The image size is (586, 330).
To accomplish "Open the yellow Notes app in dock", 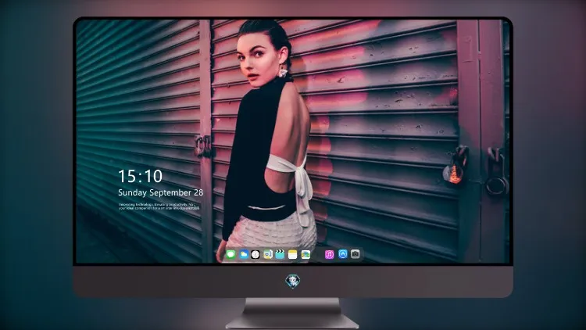I will pos(293,254).
